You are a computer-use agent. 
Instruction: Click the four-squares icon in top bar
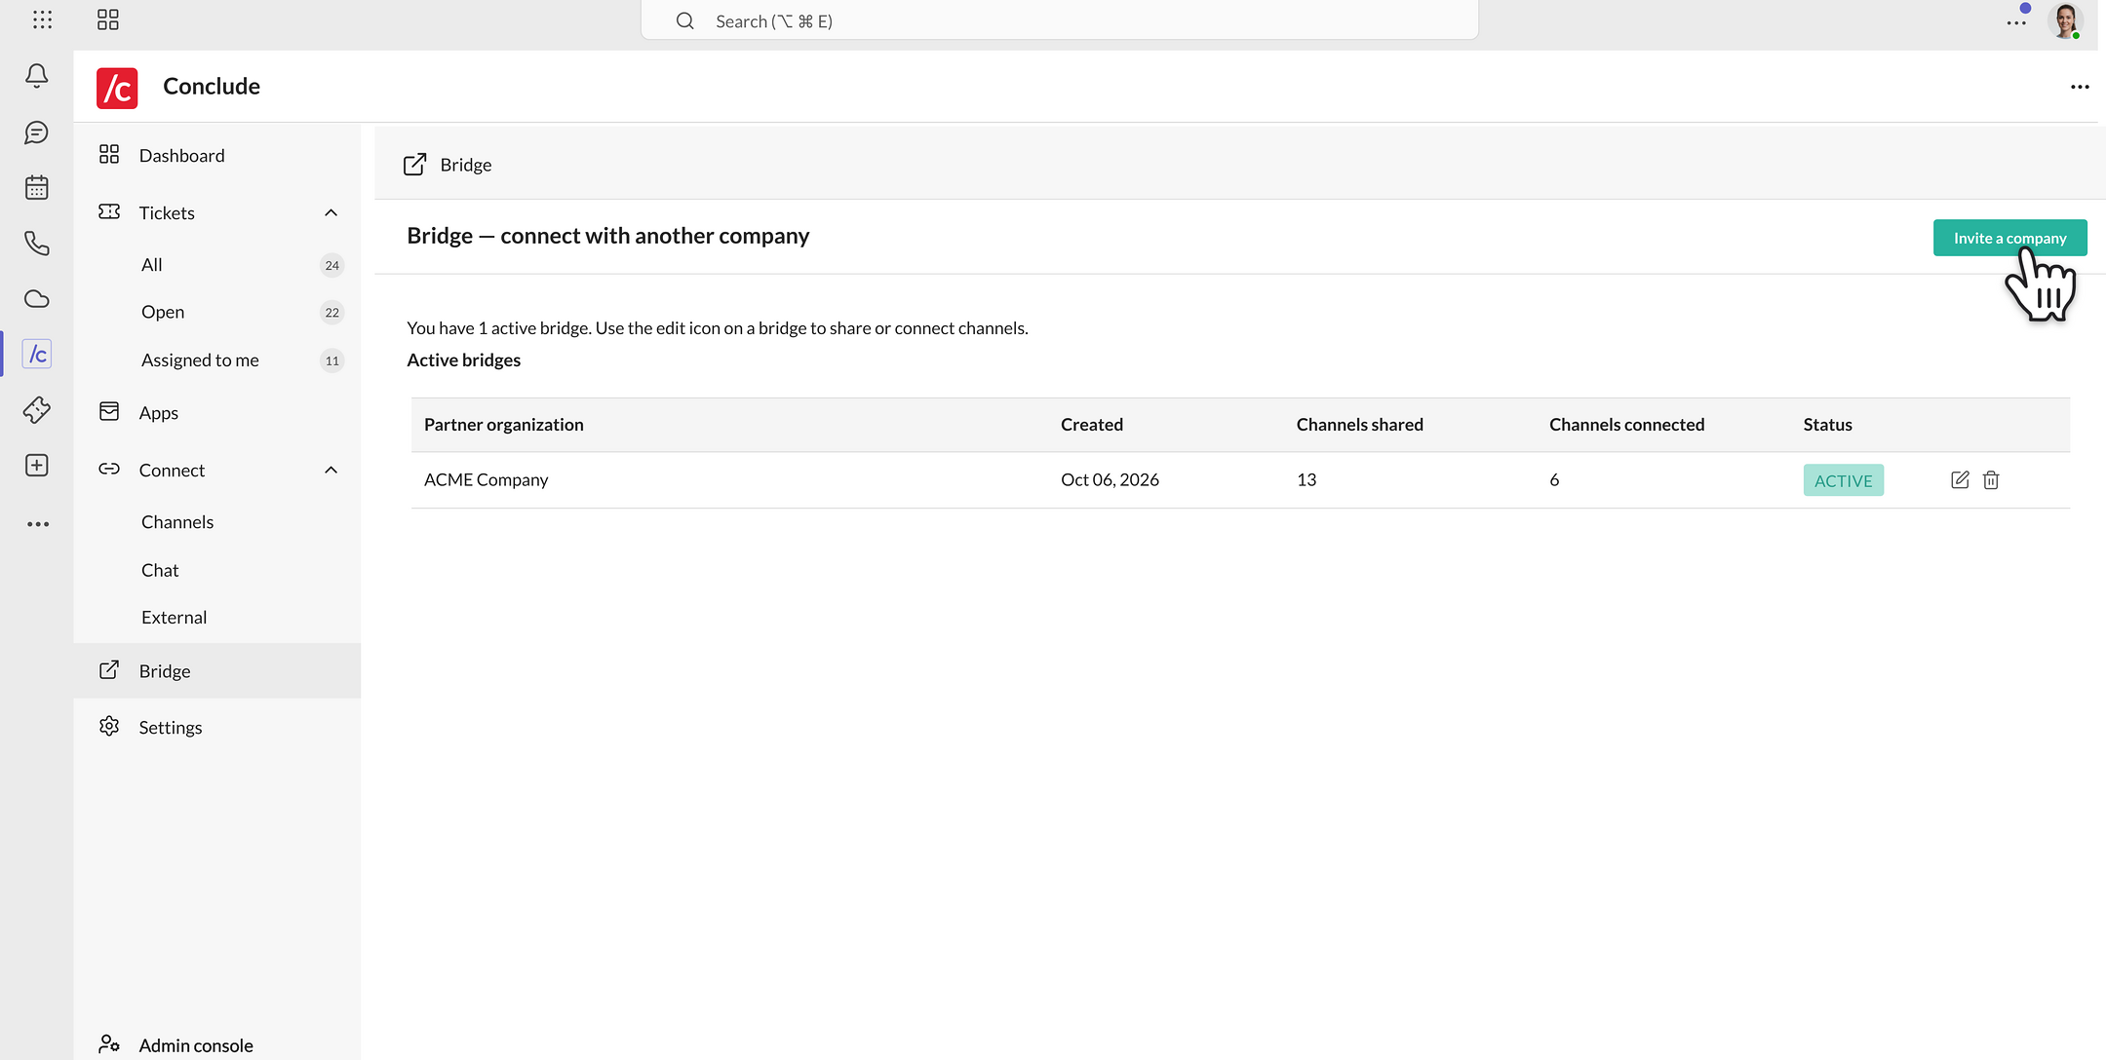pos(108,19)
